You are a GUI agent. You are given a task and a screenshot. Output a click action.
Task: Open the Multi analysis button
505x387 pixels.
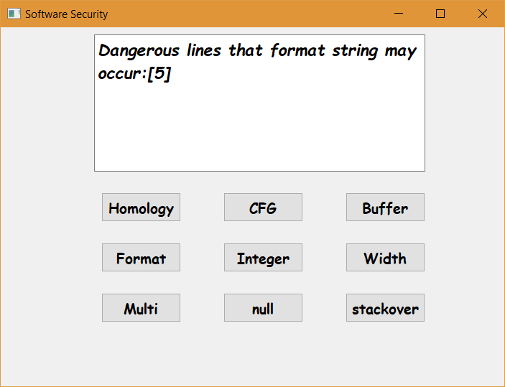point(141,308)
